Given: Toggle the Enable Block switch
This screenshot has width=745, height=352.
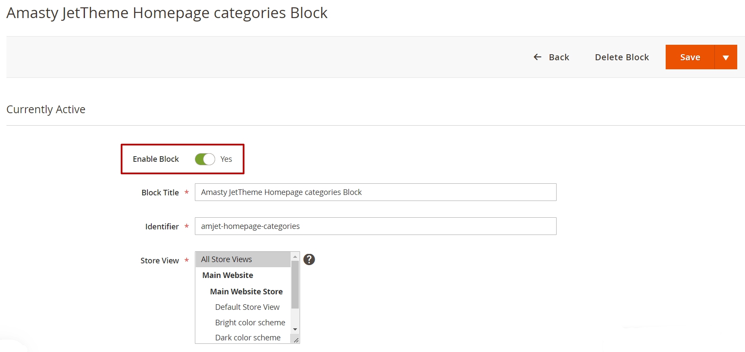Looking at the screenshot, I should 205,159.
